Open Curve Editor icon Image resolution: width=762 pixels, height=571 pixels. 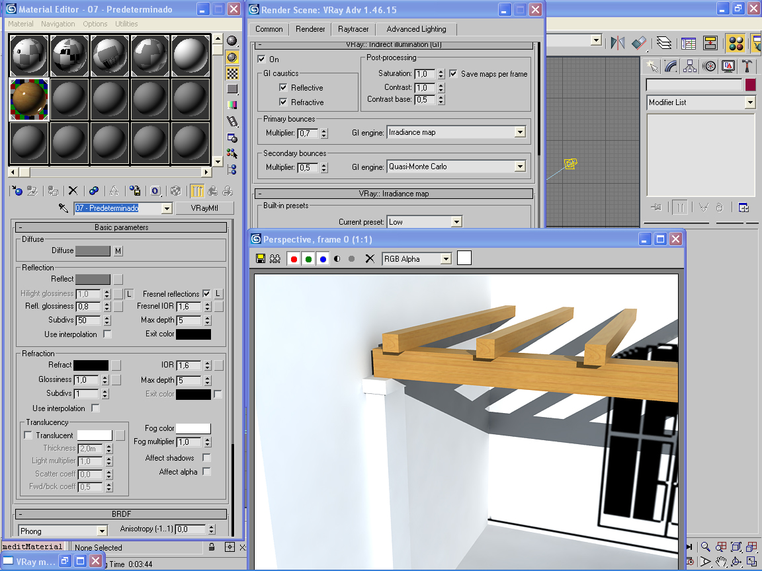point(688,43)
